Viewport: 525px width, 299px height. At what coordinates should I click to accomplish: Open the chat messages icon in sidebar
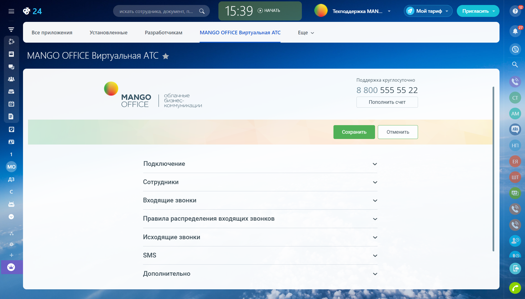[x=11, y=67]
